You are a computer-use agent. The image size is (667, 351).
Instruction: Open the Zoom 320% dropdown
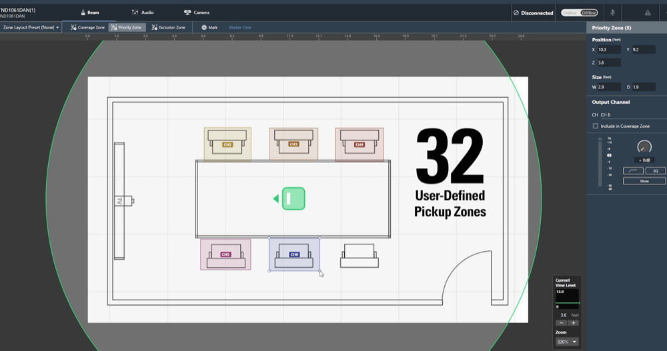[x=567, y=342]
